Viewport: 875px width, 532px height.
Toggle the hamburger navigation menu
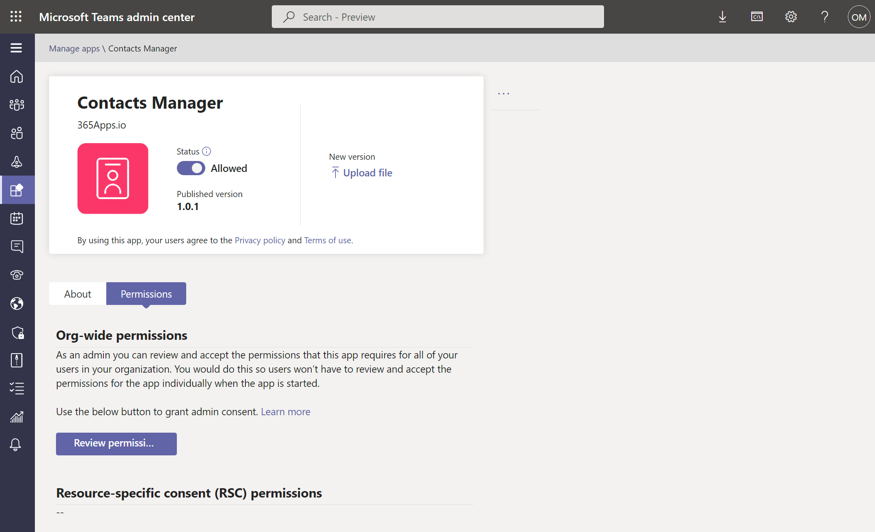(x=16, y=48)
